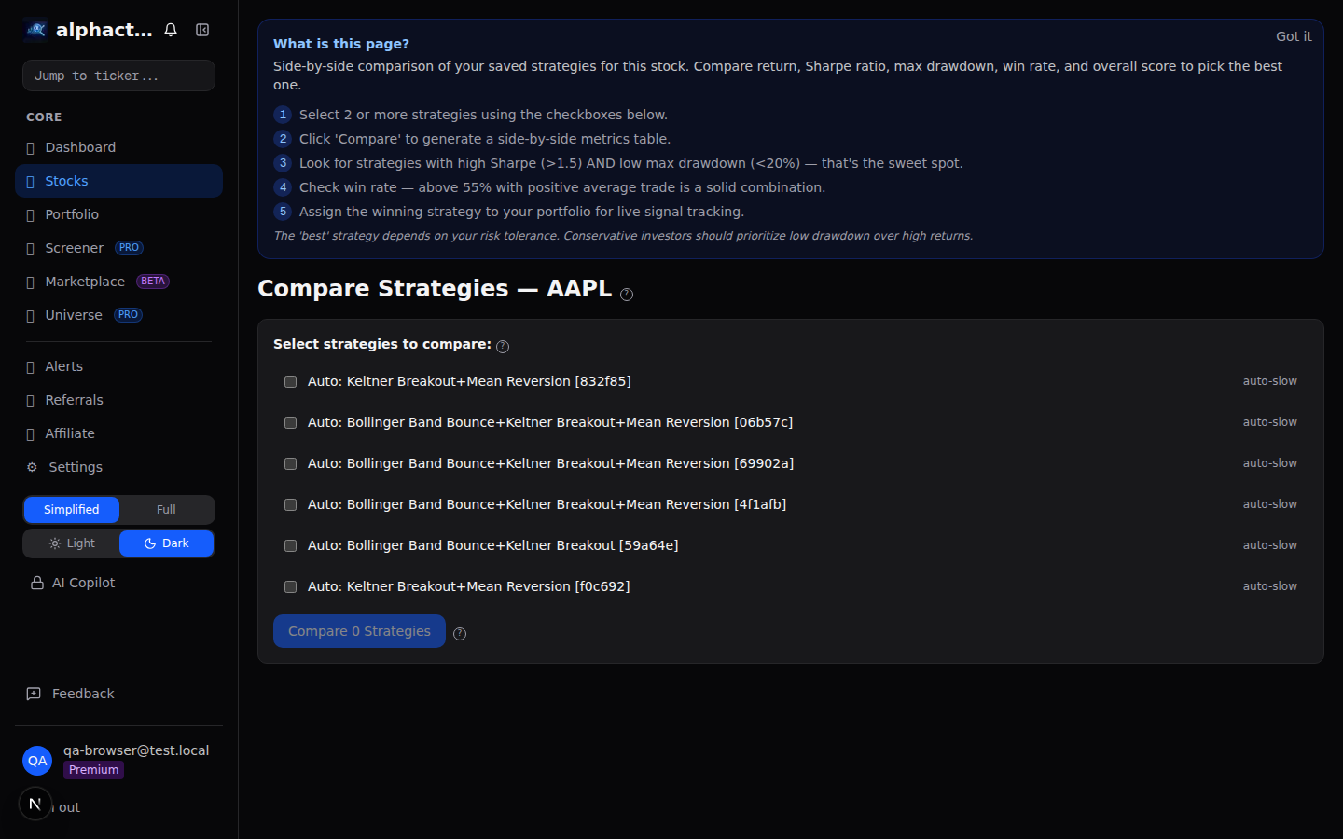This screenshot has height=839, width=1343.
Task: Check the Keltner Breakout+Mean Reversion [832f85] strategy
Action: tap(290, 381)
